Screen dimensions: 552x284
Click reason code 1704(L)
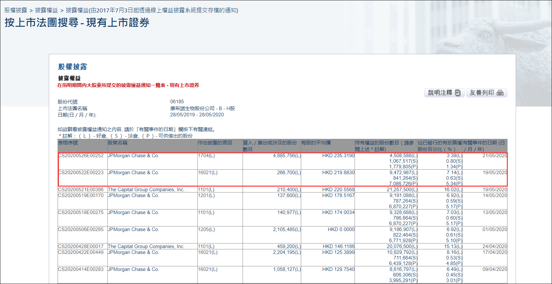(x=206, y=156)
